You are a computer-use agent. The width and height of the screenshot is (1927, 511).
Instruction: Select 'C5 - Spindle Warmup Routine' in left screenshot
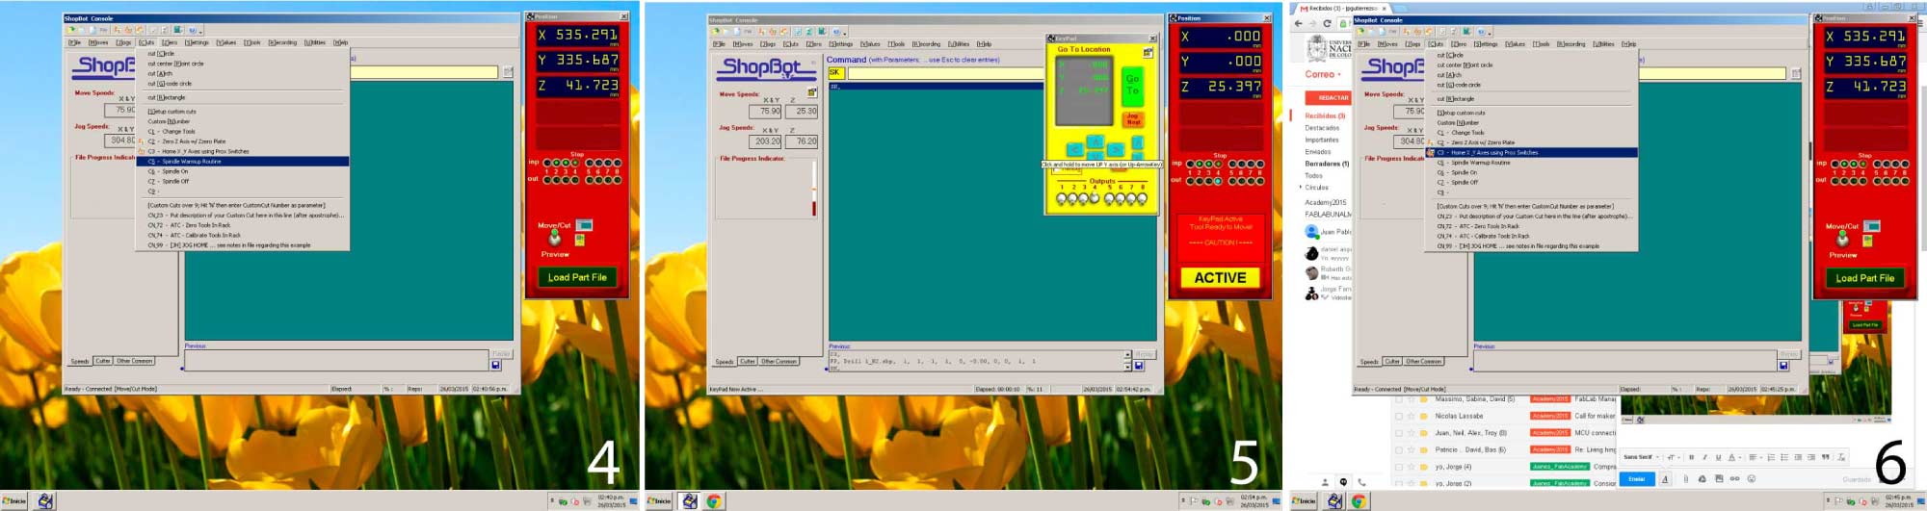point(242,162)
